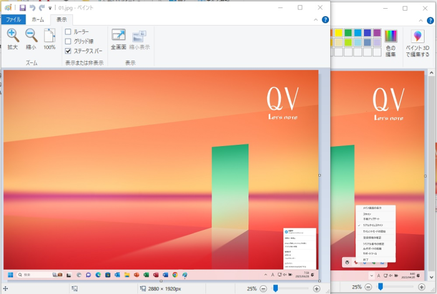The width and height of the screenshot is (437, 294).
Task: Click 25% zoom value in front window
Action: coord(252,289)
